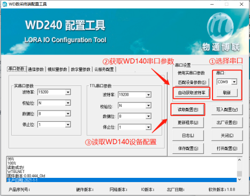
Task: Open the 数字量参数 tab
Action: (x=81, y=69)
